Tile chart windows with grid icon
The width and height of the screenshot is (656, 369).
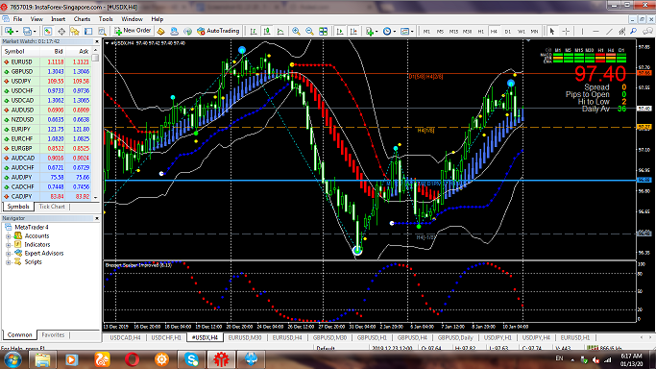click(x=323, y=32)
